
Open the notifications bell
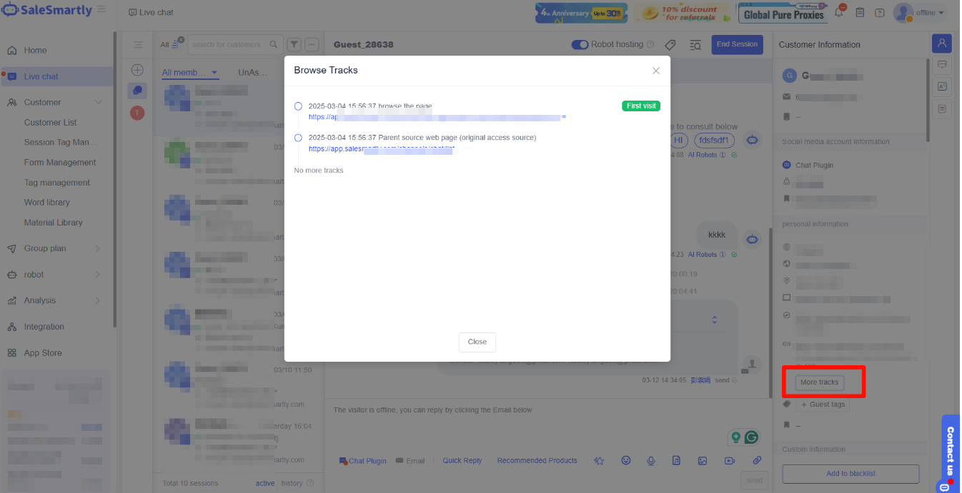839,12
